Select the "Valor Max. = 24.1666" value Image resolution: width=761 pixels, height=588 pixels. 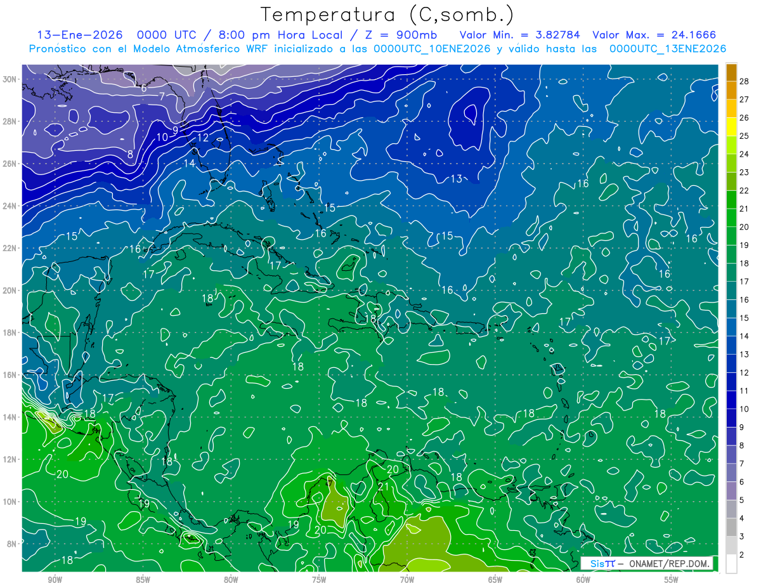click(654, 35)
